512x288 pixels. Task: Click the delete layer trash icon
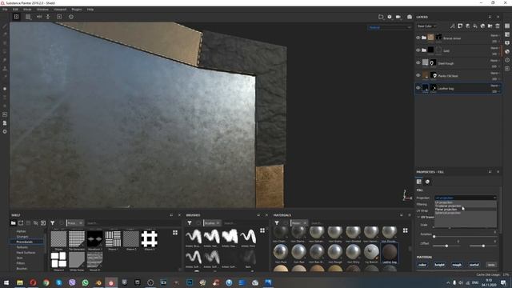498,26
